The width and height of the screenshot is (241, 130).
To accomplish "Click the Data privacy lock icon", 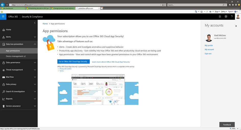I will tap(4, 84).
